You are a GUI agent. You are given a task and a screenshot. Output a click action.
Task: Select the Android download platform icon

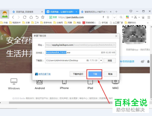point(40,82)
